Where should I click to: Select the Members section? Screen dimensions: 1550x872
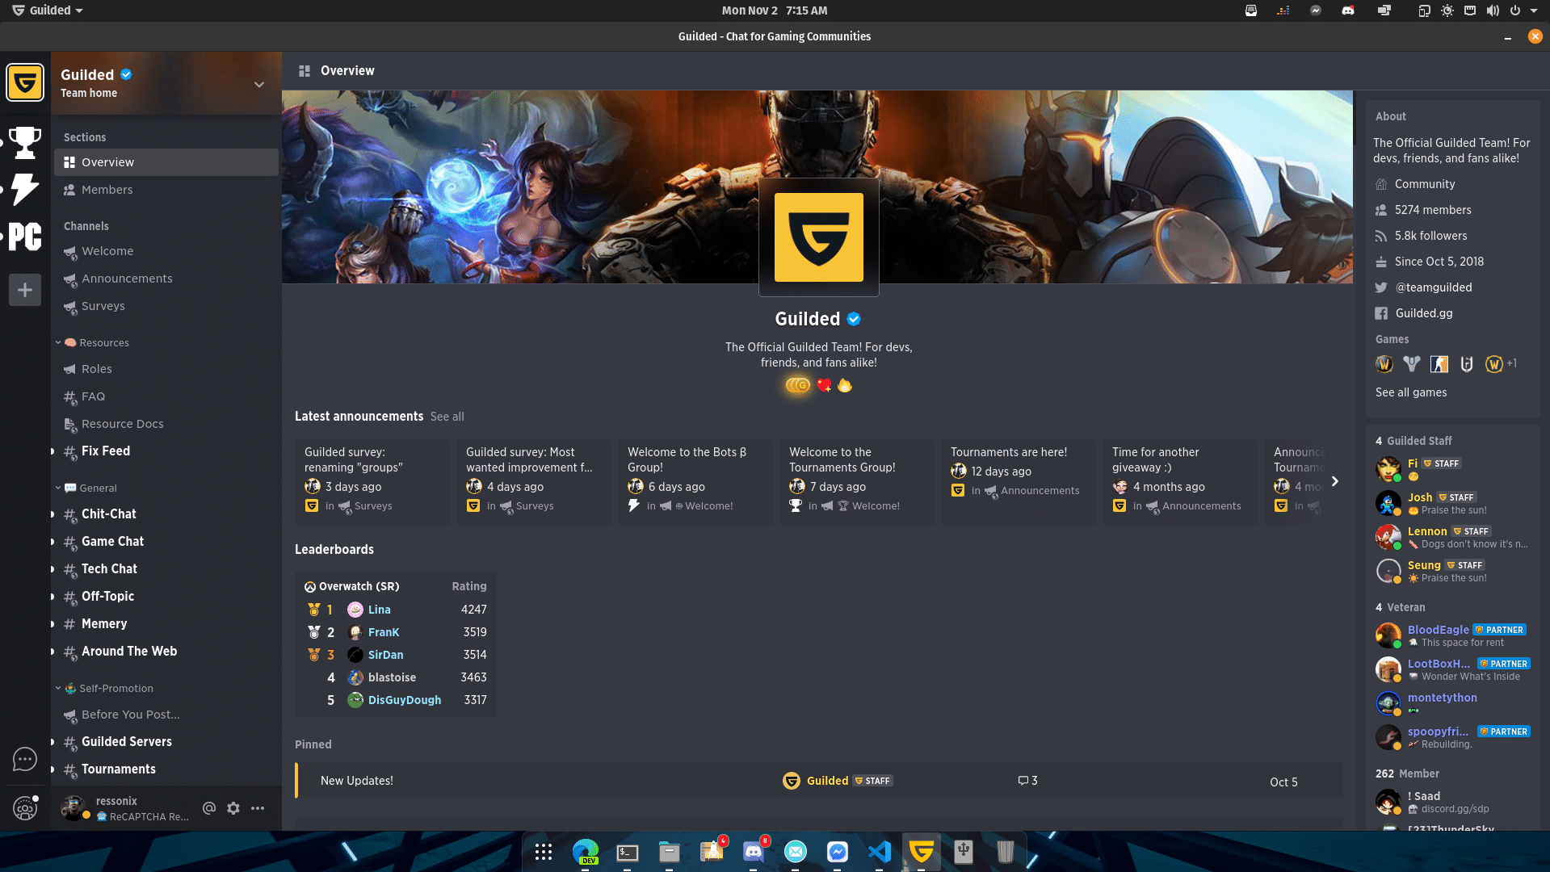tap(166, 190)
